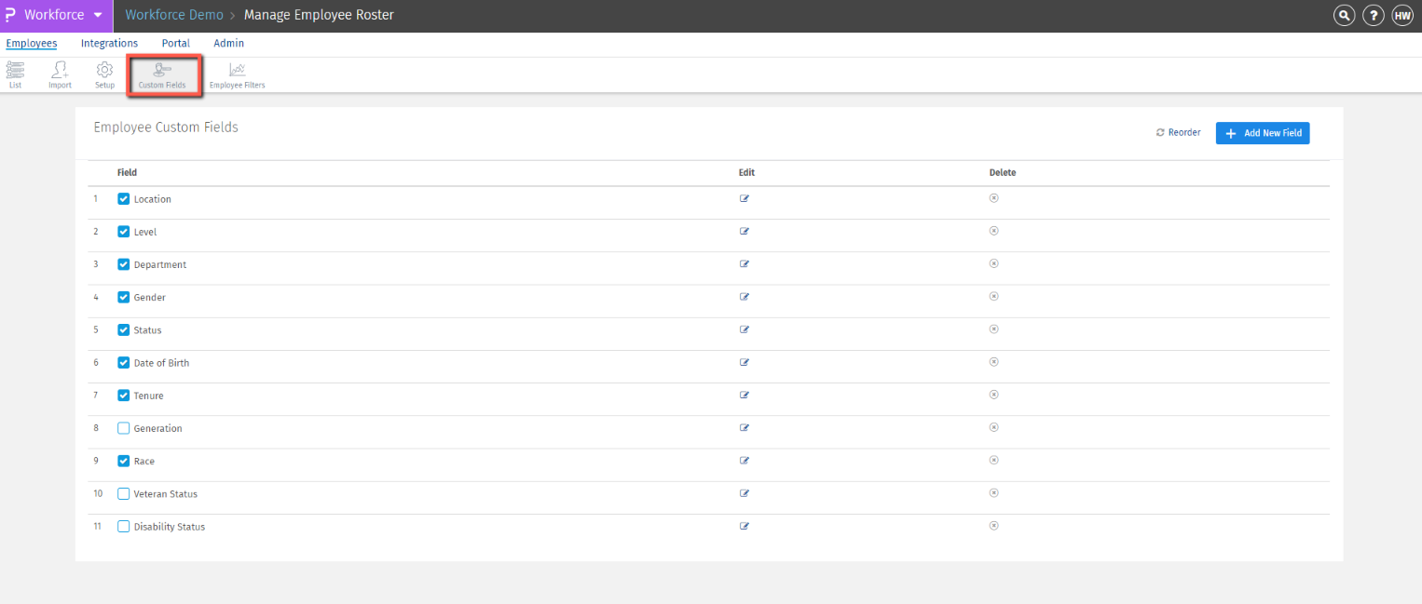Image resolution: width=1422 pixels, height=604 pixels.
Task: Enable the Generation field checkbox
Action: (x=123, y=427)
